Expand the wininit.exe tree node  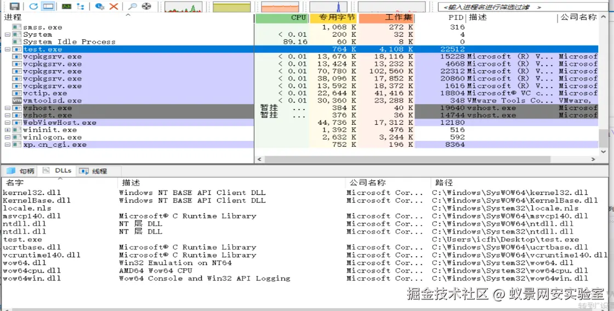(8, 130)
